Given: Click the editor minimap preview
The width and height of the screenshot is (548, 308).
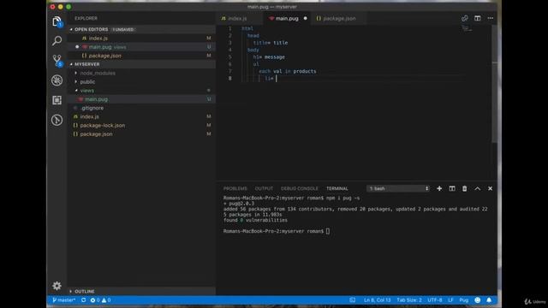Looking at the screenshot, I should 467,28.
